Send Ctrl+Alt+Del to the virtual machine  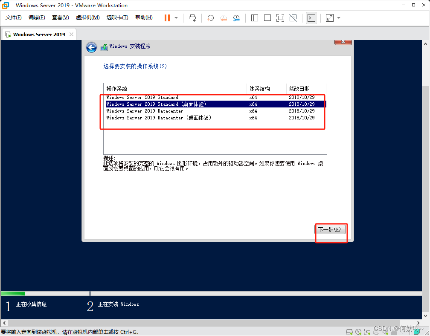pyautogui.click(x=192, y=18)
